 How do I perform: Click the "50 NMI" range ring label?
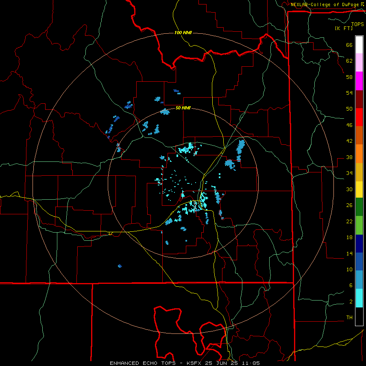(183, 108)
